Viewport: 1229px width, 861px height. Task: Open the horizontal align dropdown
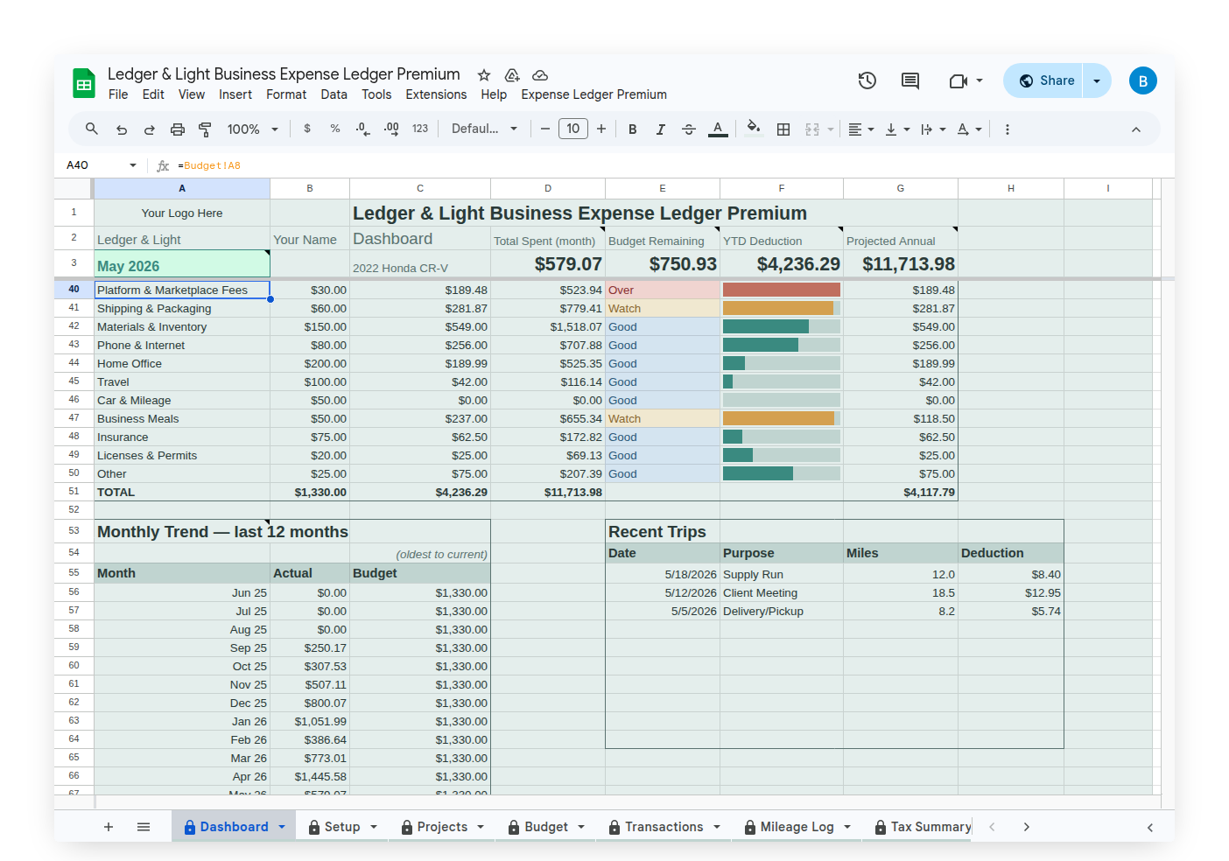coord(861,129)
